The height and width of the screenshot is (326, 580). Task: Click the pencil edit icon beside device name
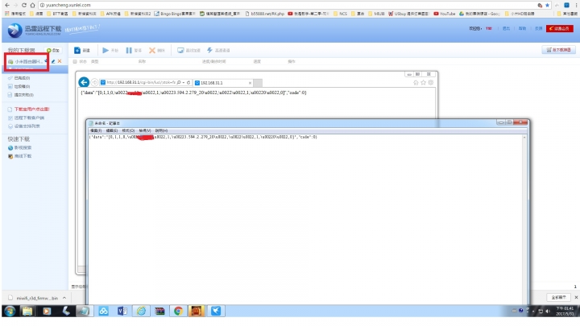(x=53, y=61)
